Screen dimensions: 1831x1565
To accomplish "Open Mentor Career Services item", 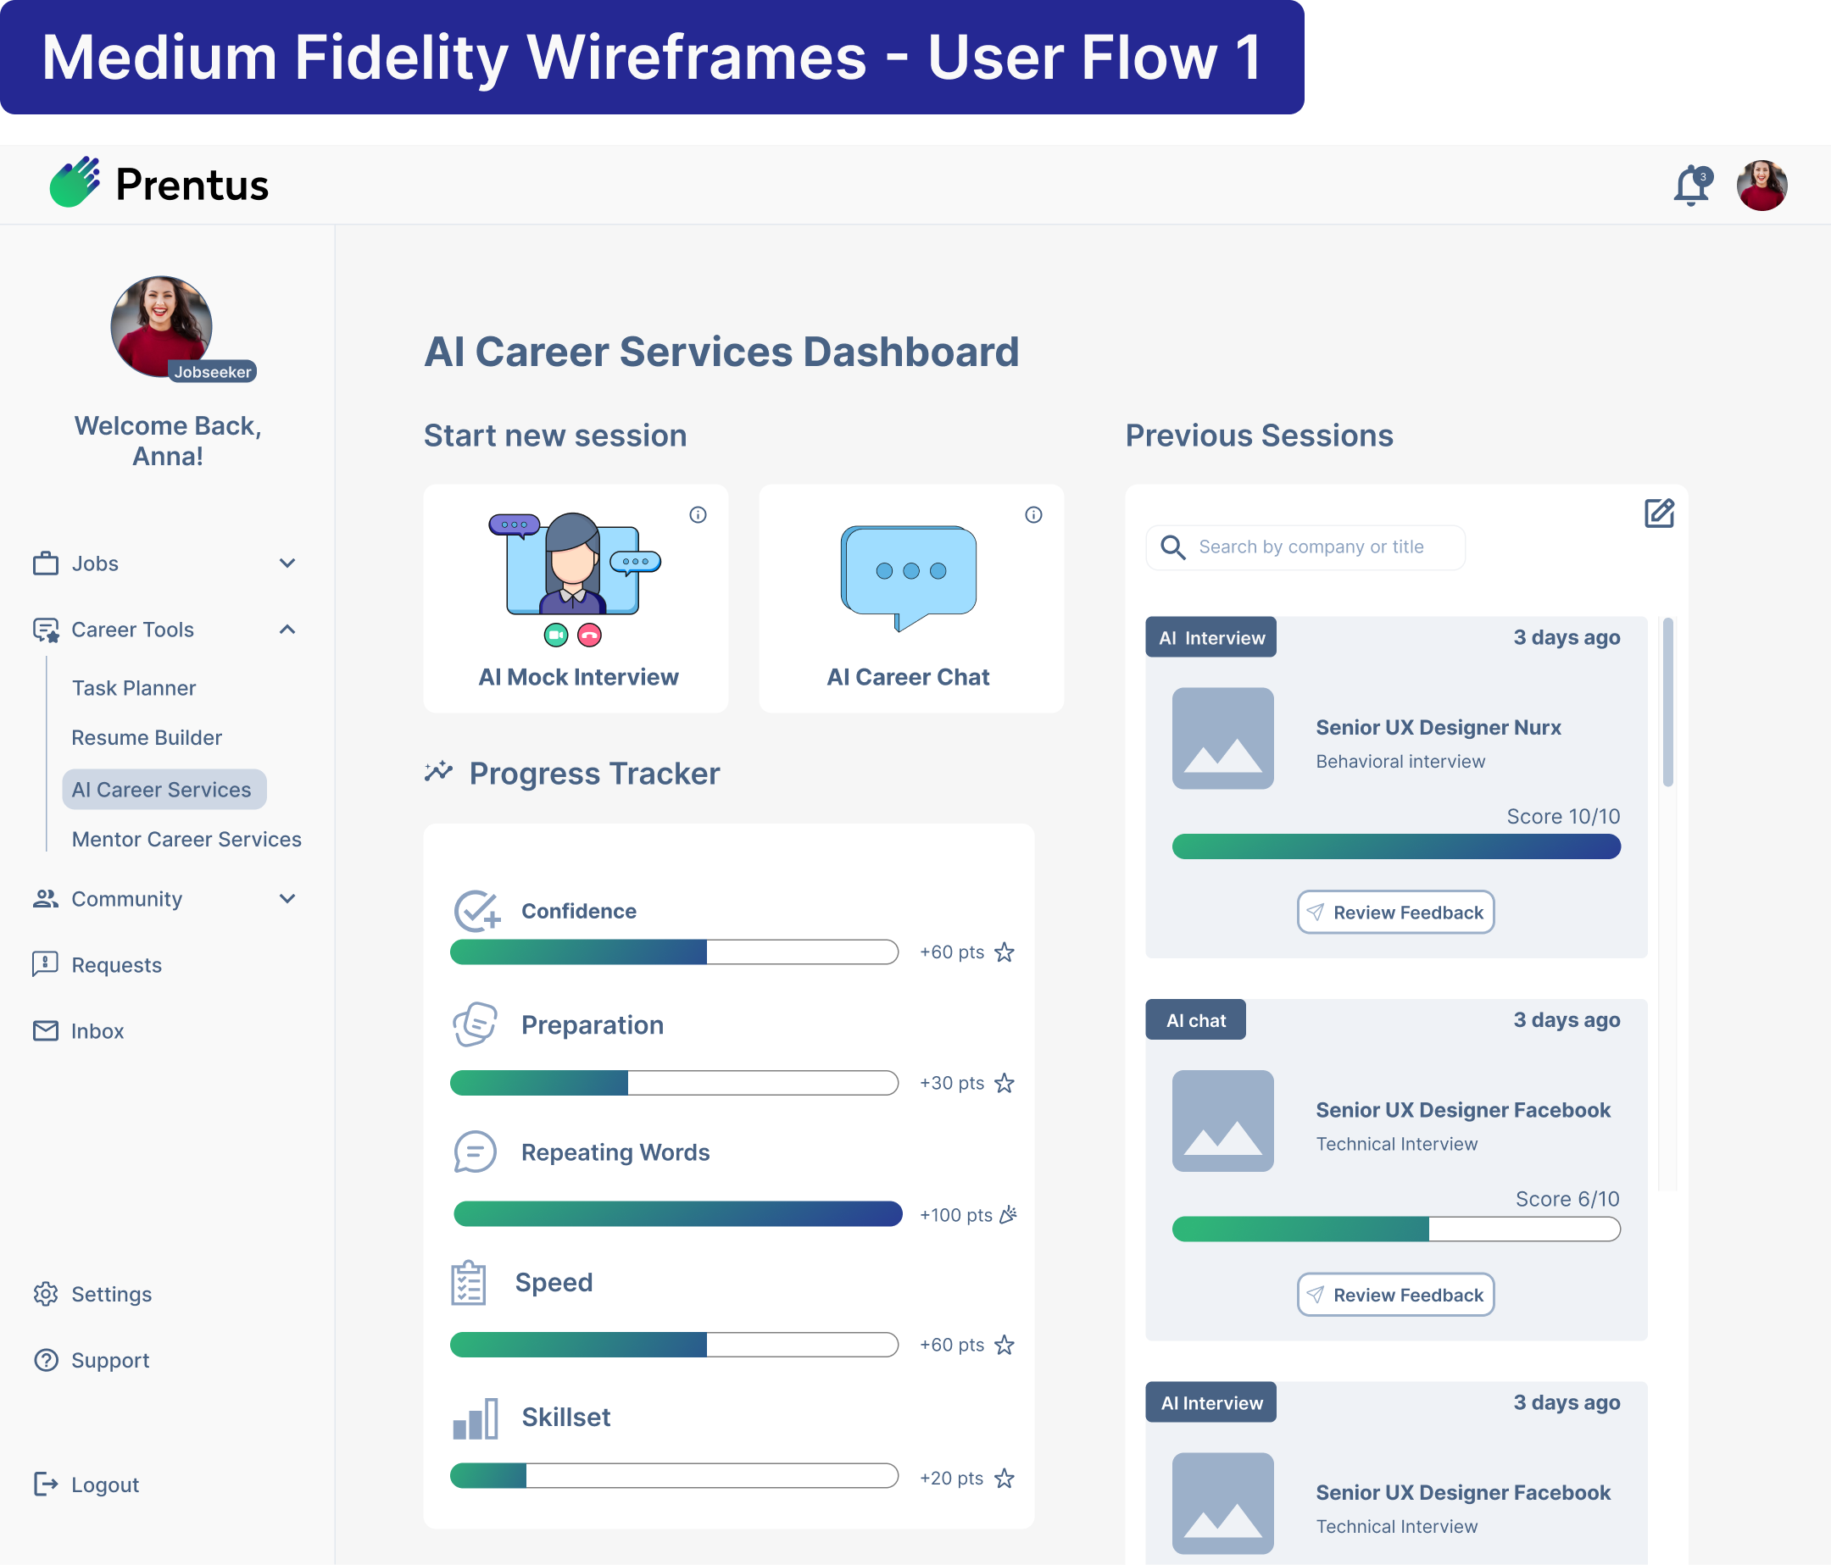I will [186, 839].
